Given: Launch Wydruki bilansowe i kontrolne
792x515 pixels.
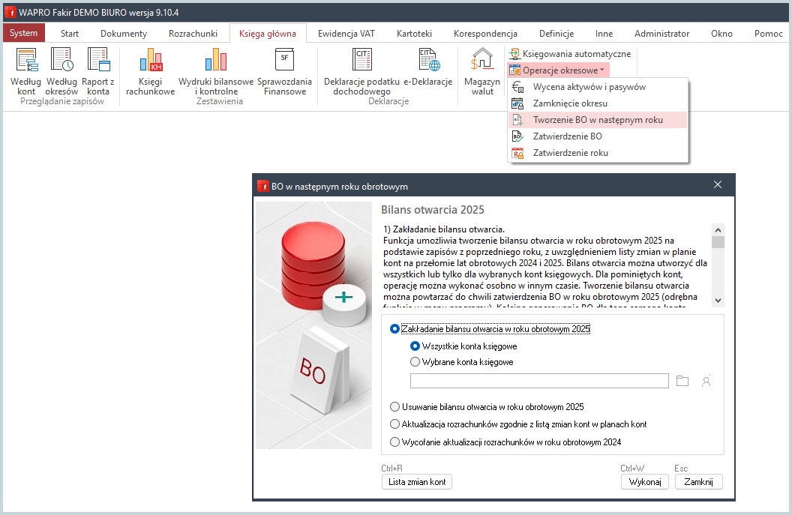Looking at the screenshot, I should pyautogui.click(x=216, y=61).
